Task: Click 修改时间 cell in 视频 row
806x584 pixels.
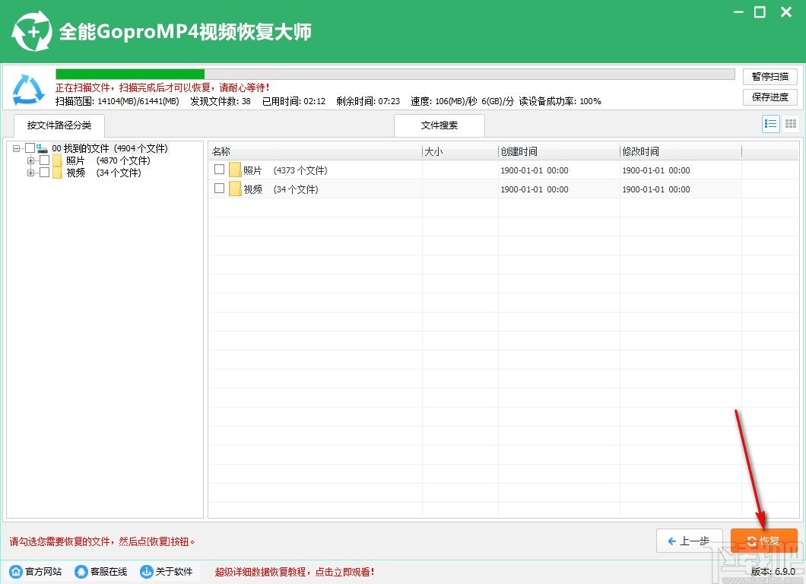Action: tap(656, 189)
